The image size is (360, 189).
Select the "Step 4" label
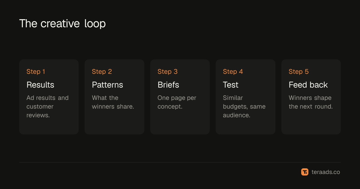pyautogui.click(x=233, y=72)
